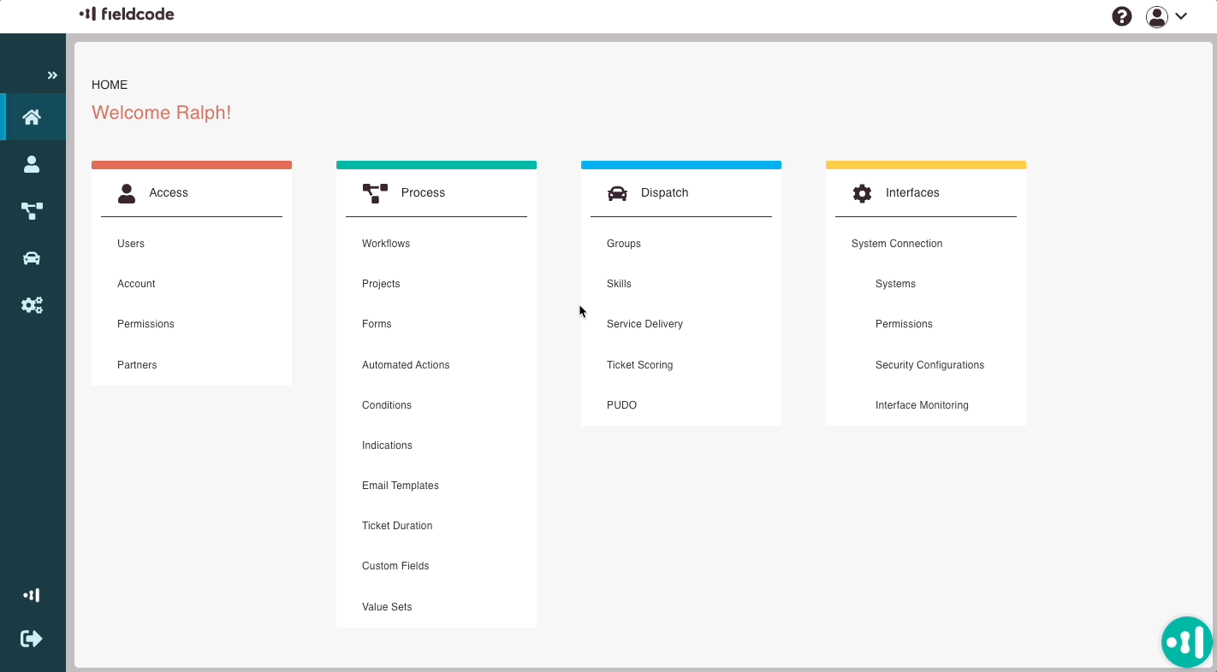Image resolution: width=1217 pixels, height=672 pixels.
Task: Open Forms under Process
Action: coord(377,324)
